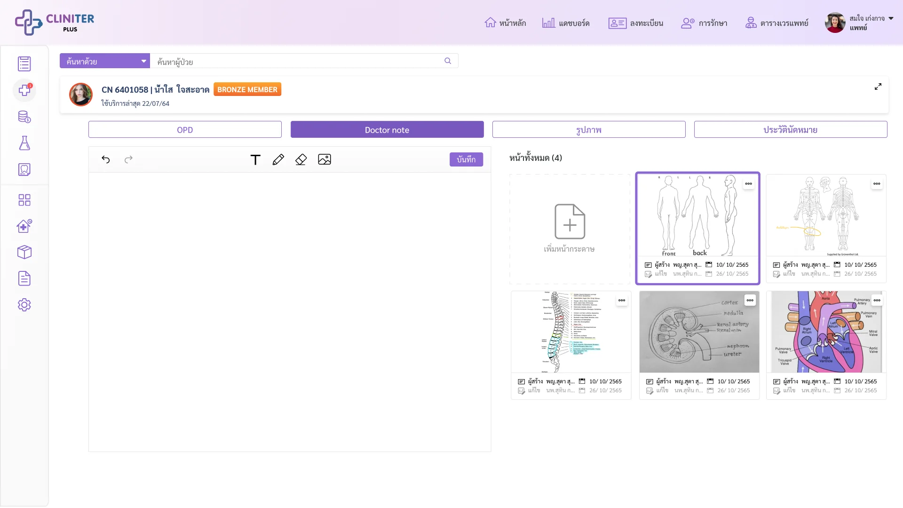Open the แดชบอร์ด menu item
The height and width of the screenshot is (508, 903).
click(566, 23)
